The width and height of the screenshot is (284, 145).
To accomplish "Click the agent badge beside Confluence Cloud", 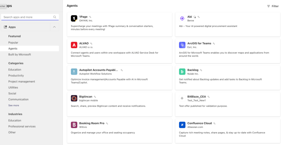I will (214, 123).
